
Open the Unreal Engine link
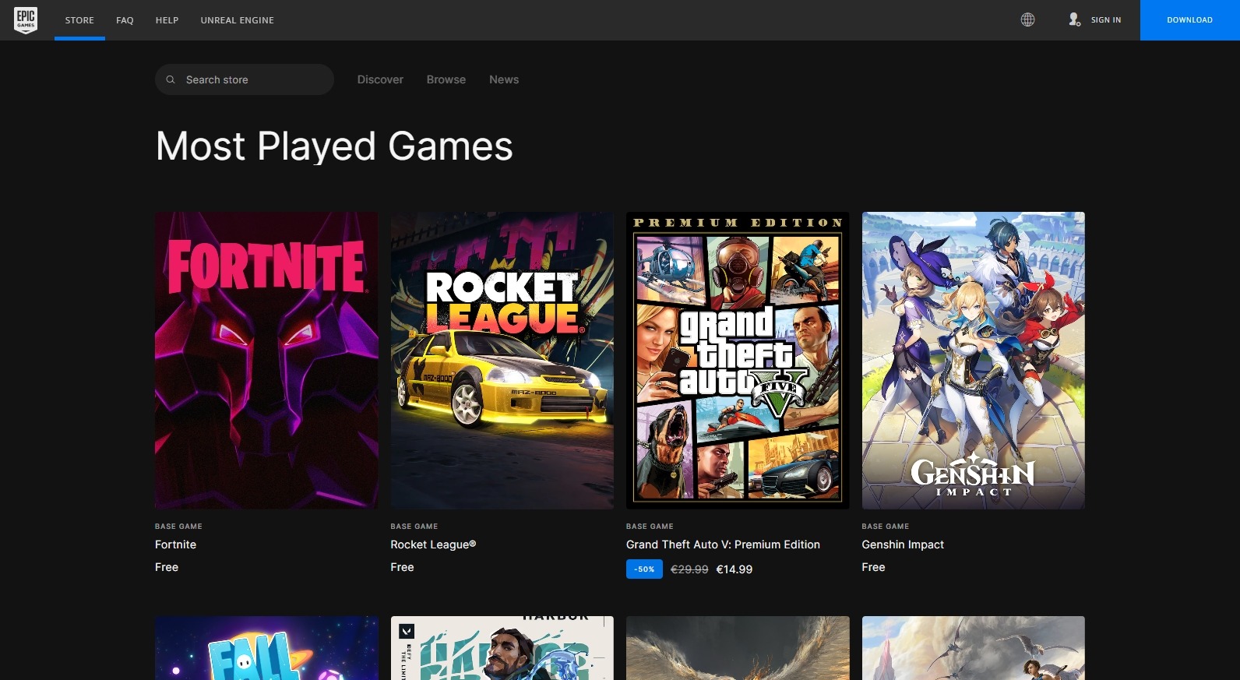pos(237,20)
